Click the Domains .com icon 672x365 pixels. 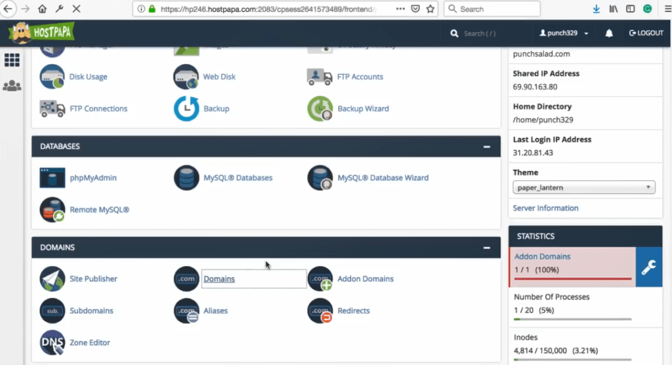(x=186, y=279)
